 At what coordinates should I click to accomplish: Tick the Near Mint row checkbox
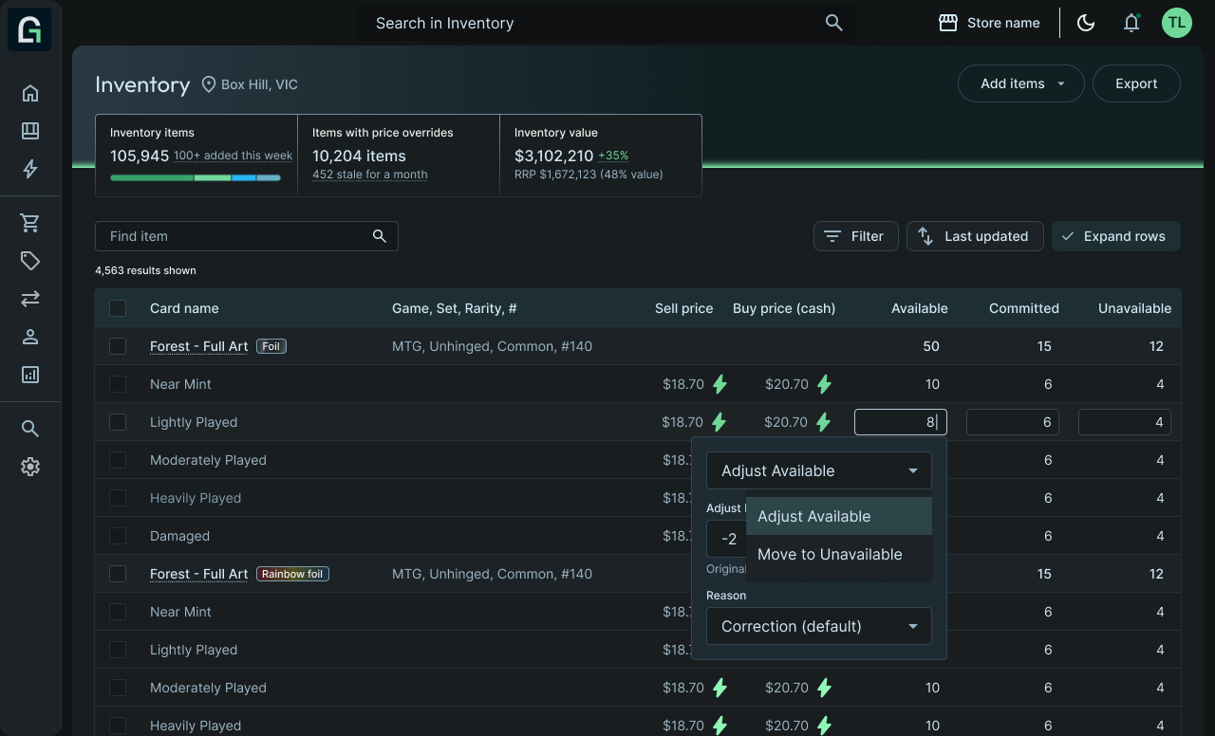coord(118,384)
